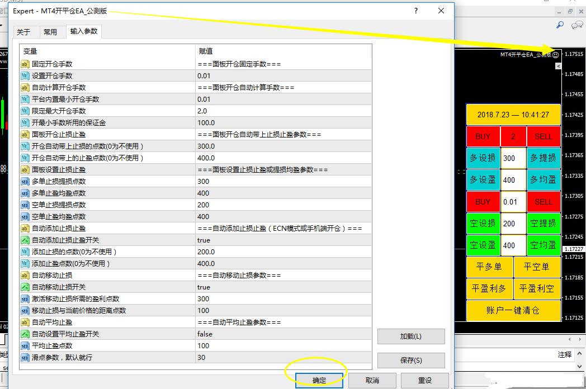Edit 限定最大开仓手数 value 2.0
The image size is (586, 389).
[283, 111]
